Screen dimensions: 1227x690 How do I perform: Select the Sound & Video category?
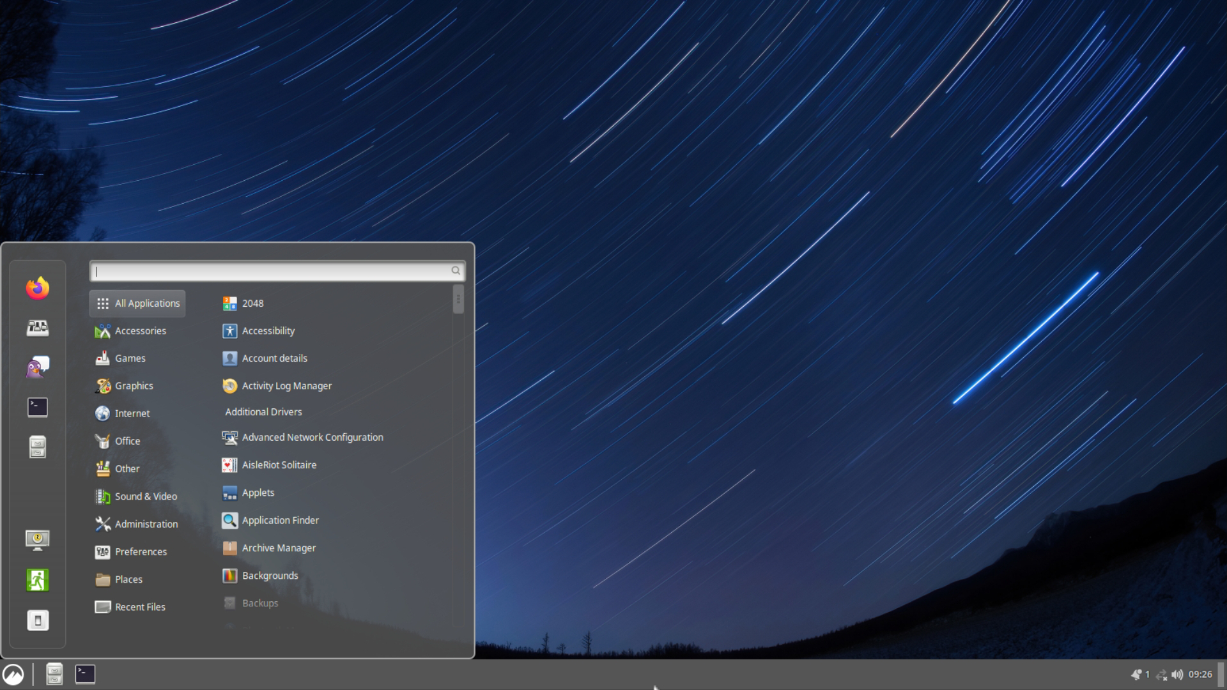click(146, 496)
